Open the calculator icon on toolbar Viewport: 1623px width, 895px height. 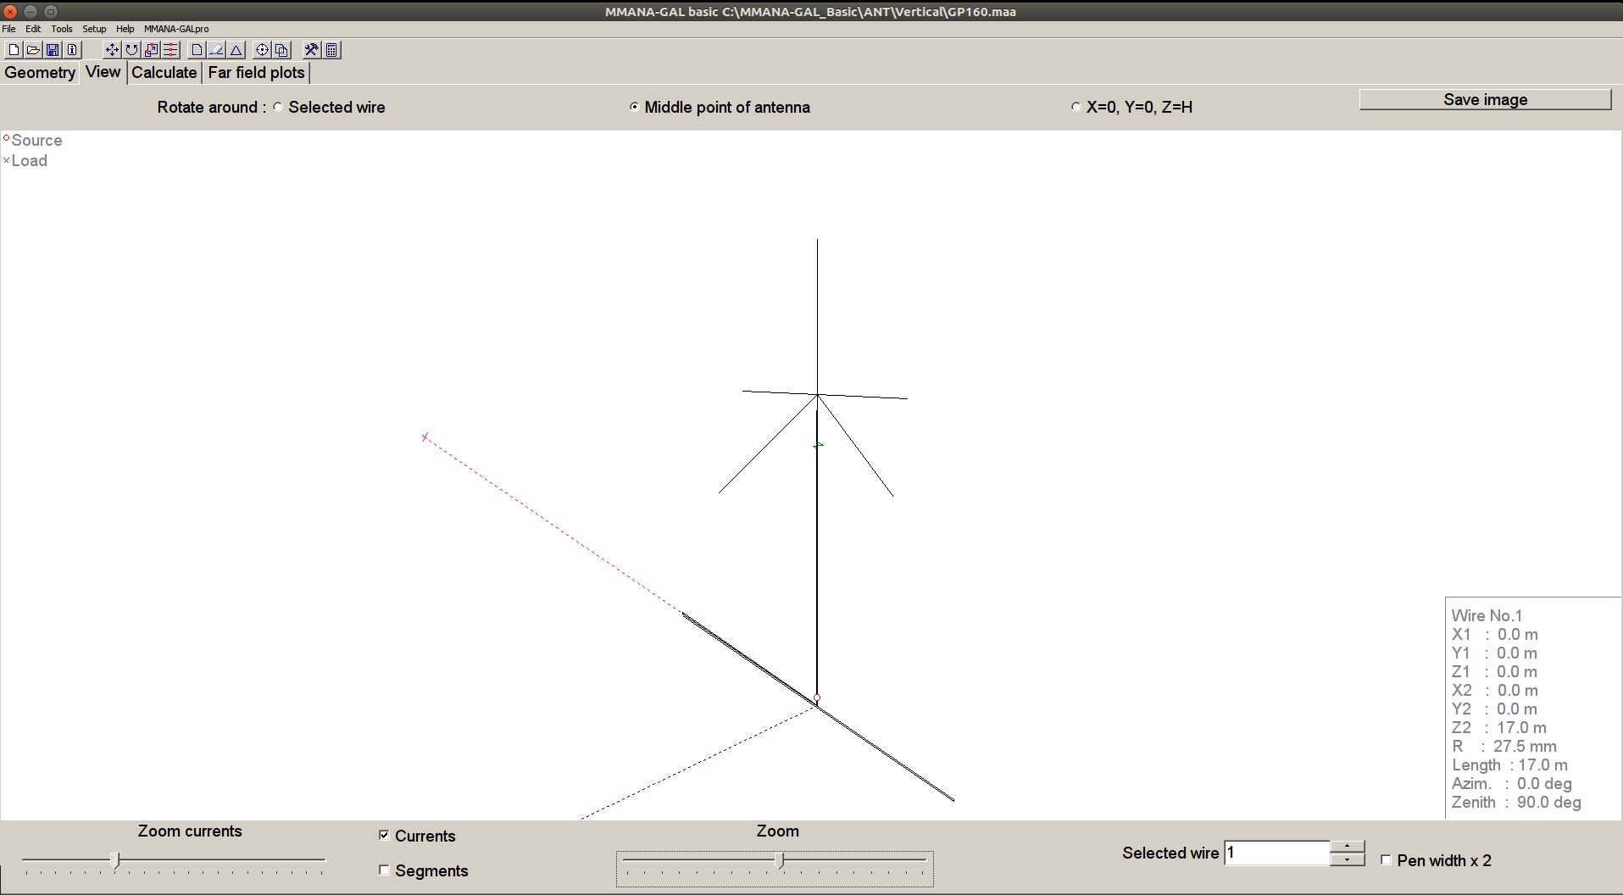tap(332, 49)
